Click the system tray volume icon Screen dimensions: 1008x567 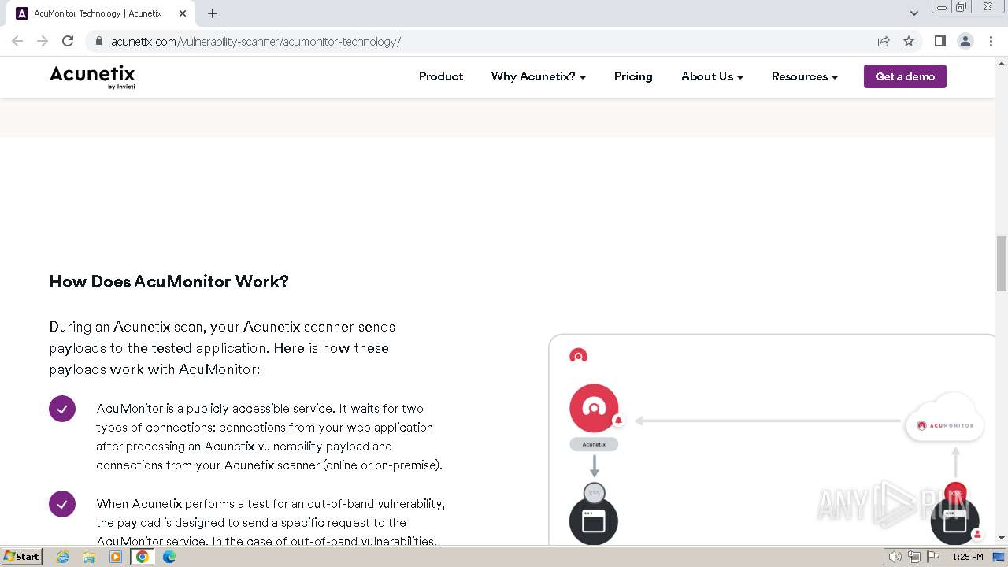(x=895, y=557)
